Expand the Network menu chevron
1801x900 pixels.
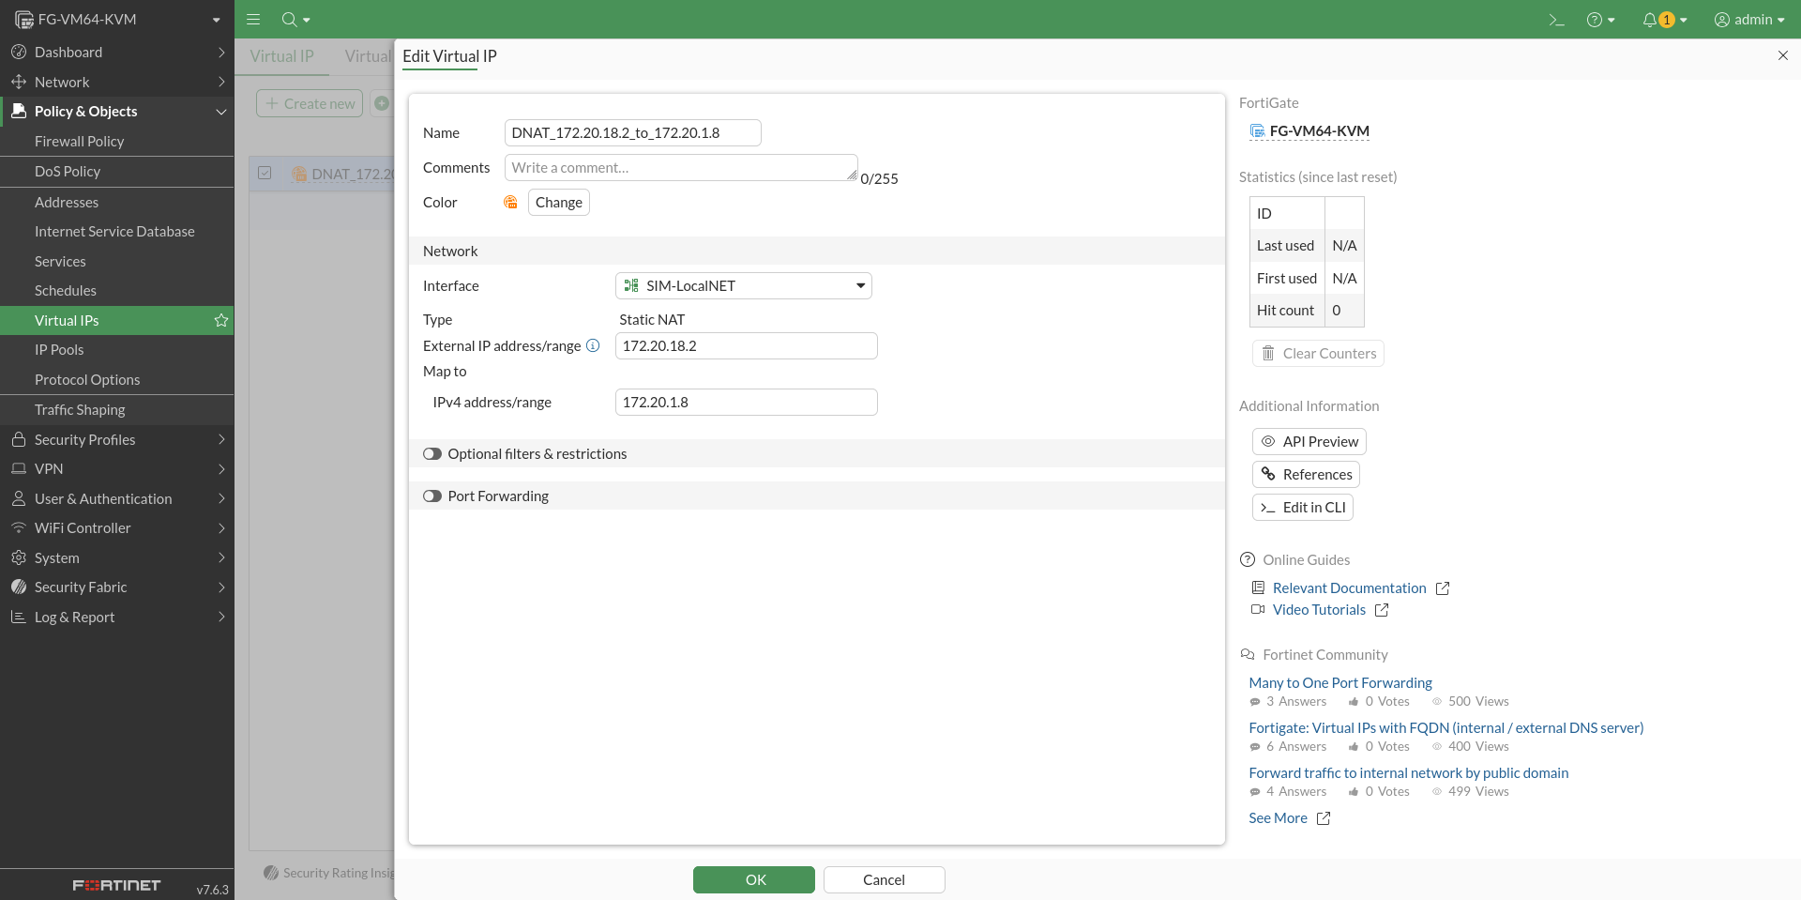click(x=221, y=82)
